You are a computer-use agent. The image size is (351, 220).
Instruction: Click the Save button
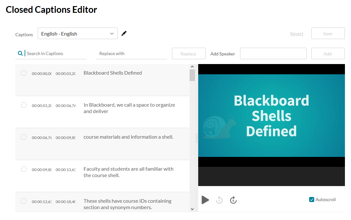click(328, 33)
